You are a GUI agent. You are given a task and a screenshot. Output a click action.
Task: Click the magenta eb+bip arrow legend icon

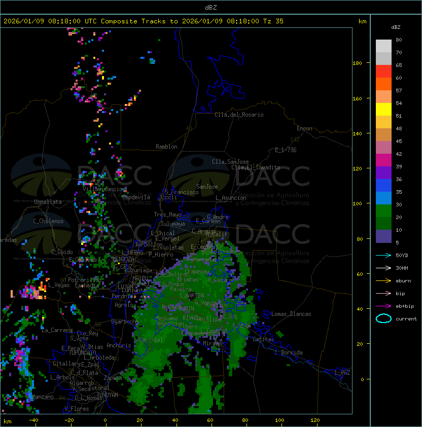[x=383, y=306]
